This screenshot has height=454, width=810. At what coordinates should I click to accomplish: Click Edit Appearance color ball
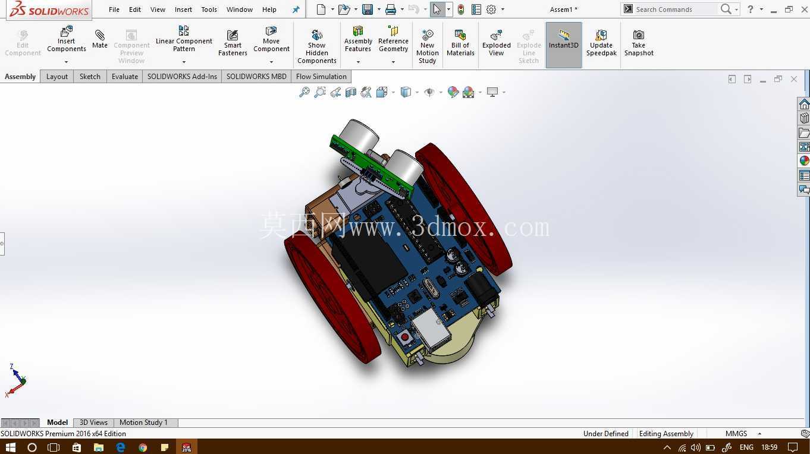(453, 92)
